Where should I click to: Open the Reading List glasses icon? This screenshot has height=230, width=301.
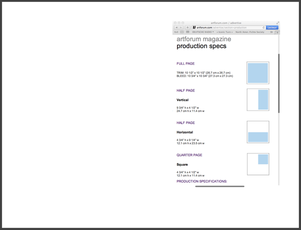(x=176, y=32)
